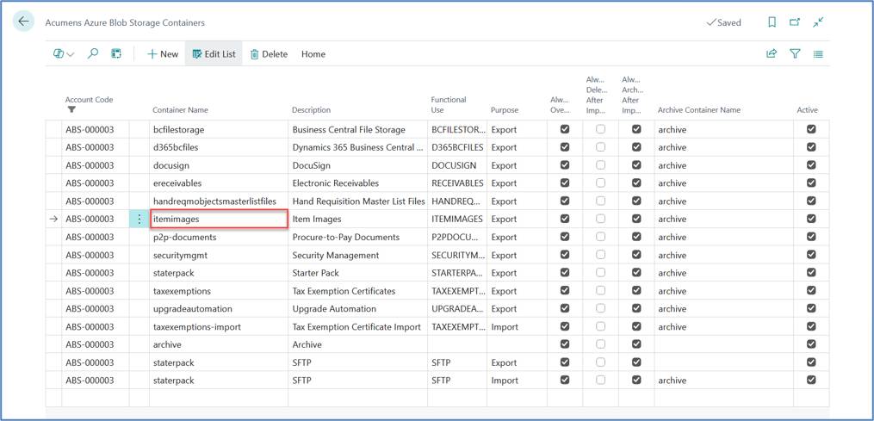Screen dimensions: 874x421
Task: Click the search magnifier icon
Action: pos(93,53)
